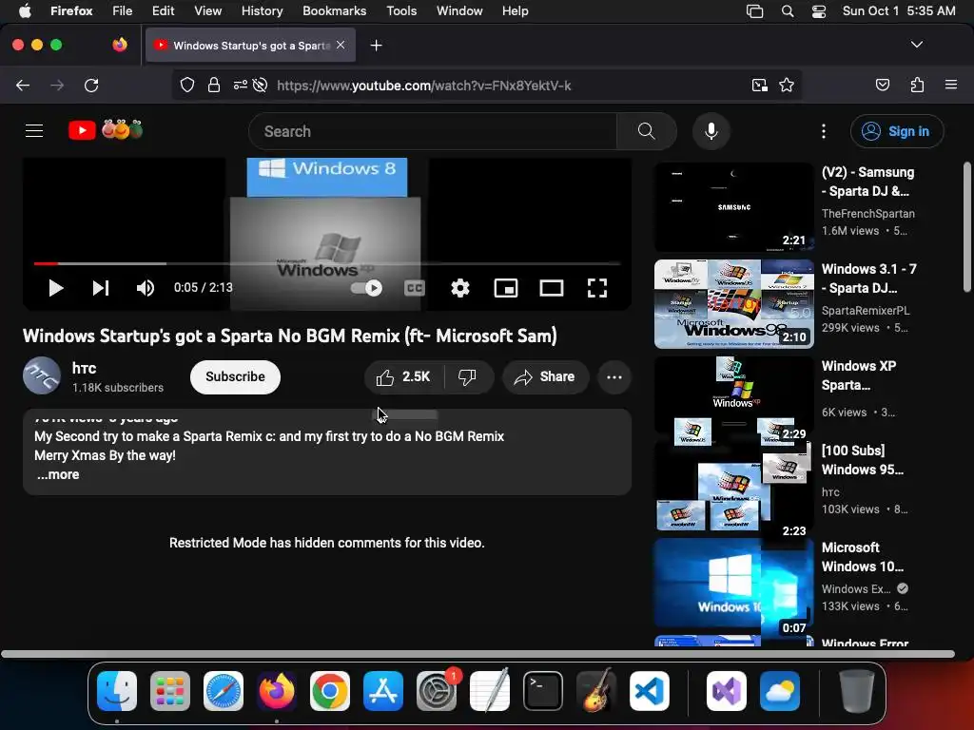Image resolution: width=974 pixels, height=730 pixels.
Task: Open site permissions icon in address bar
Action: [x=241, y=86]
